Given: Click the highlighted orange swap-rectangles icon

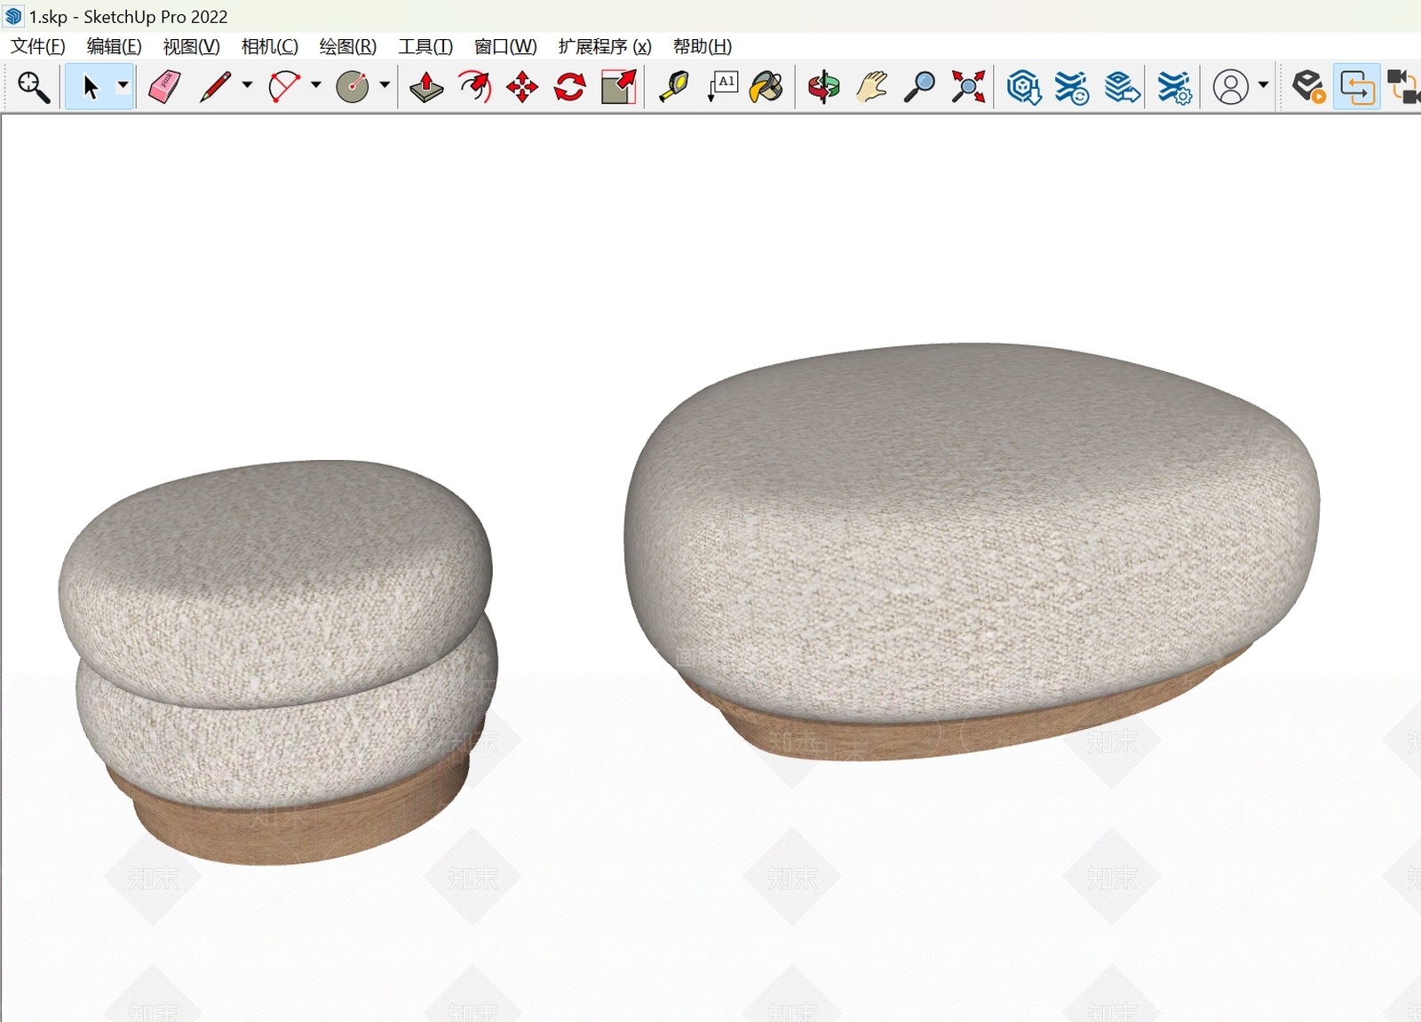Looking at the screenshot, I should click(1357, 87).
